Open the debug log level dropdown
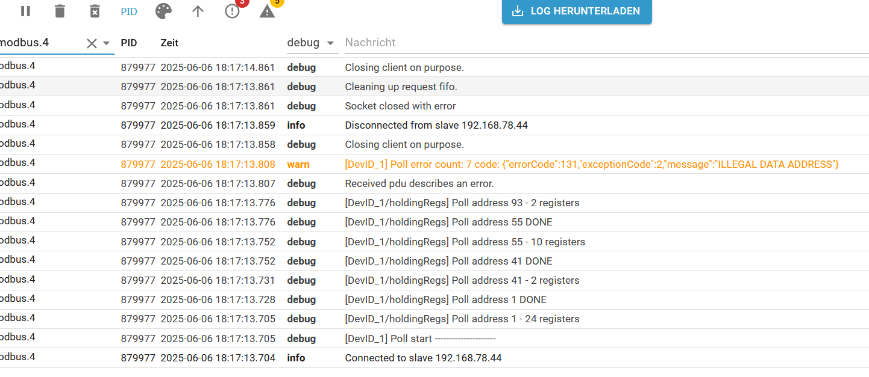 coord(311,43)
